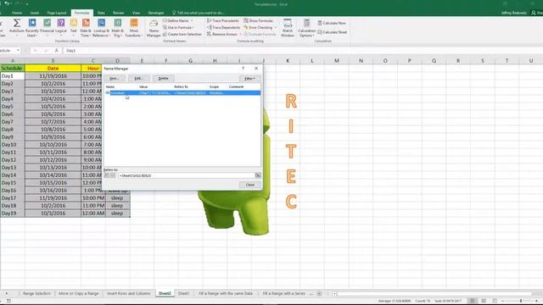Image resolution: width=543 pixels, height=305 pixels.
Task: Open the Name Box dropdown
Action: click(x=18, y=51)
